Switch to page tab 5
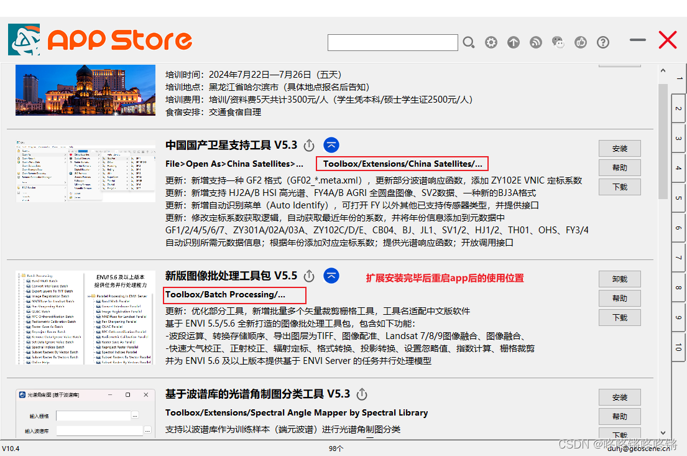 tap(679, 198)
